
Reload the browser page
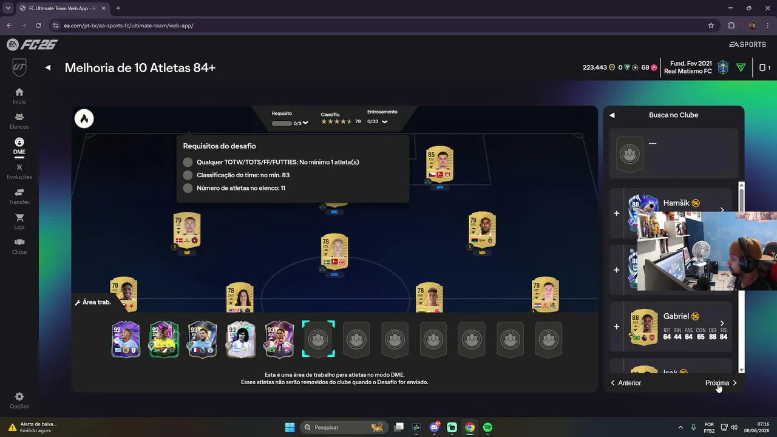coord(39,25)
